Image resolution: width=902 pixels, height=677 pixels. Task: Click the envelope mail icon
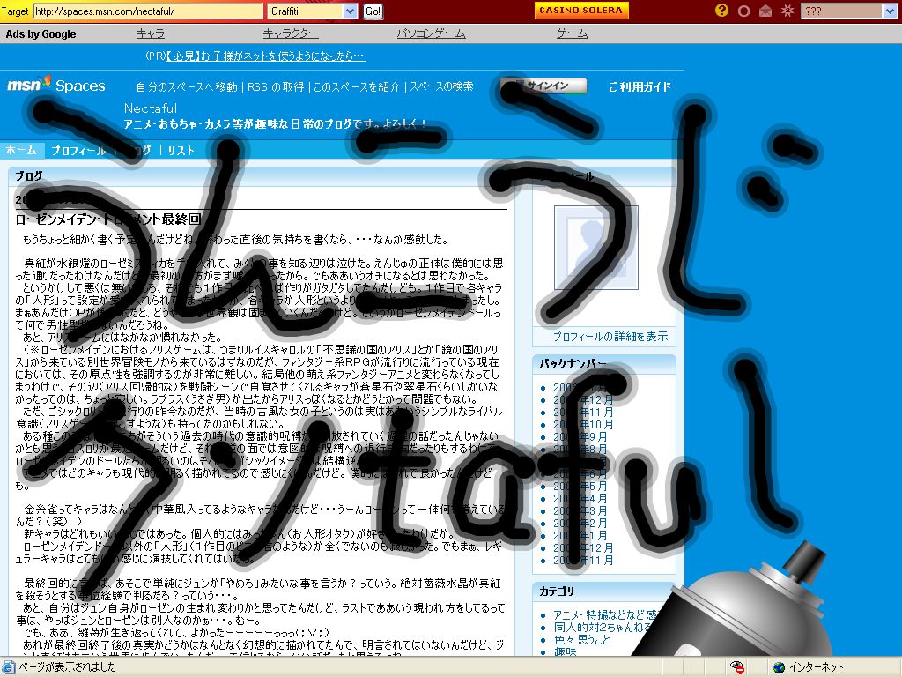(x=765, y=11)
